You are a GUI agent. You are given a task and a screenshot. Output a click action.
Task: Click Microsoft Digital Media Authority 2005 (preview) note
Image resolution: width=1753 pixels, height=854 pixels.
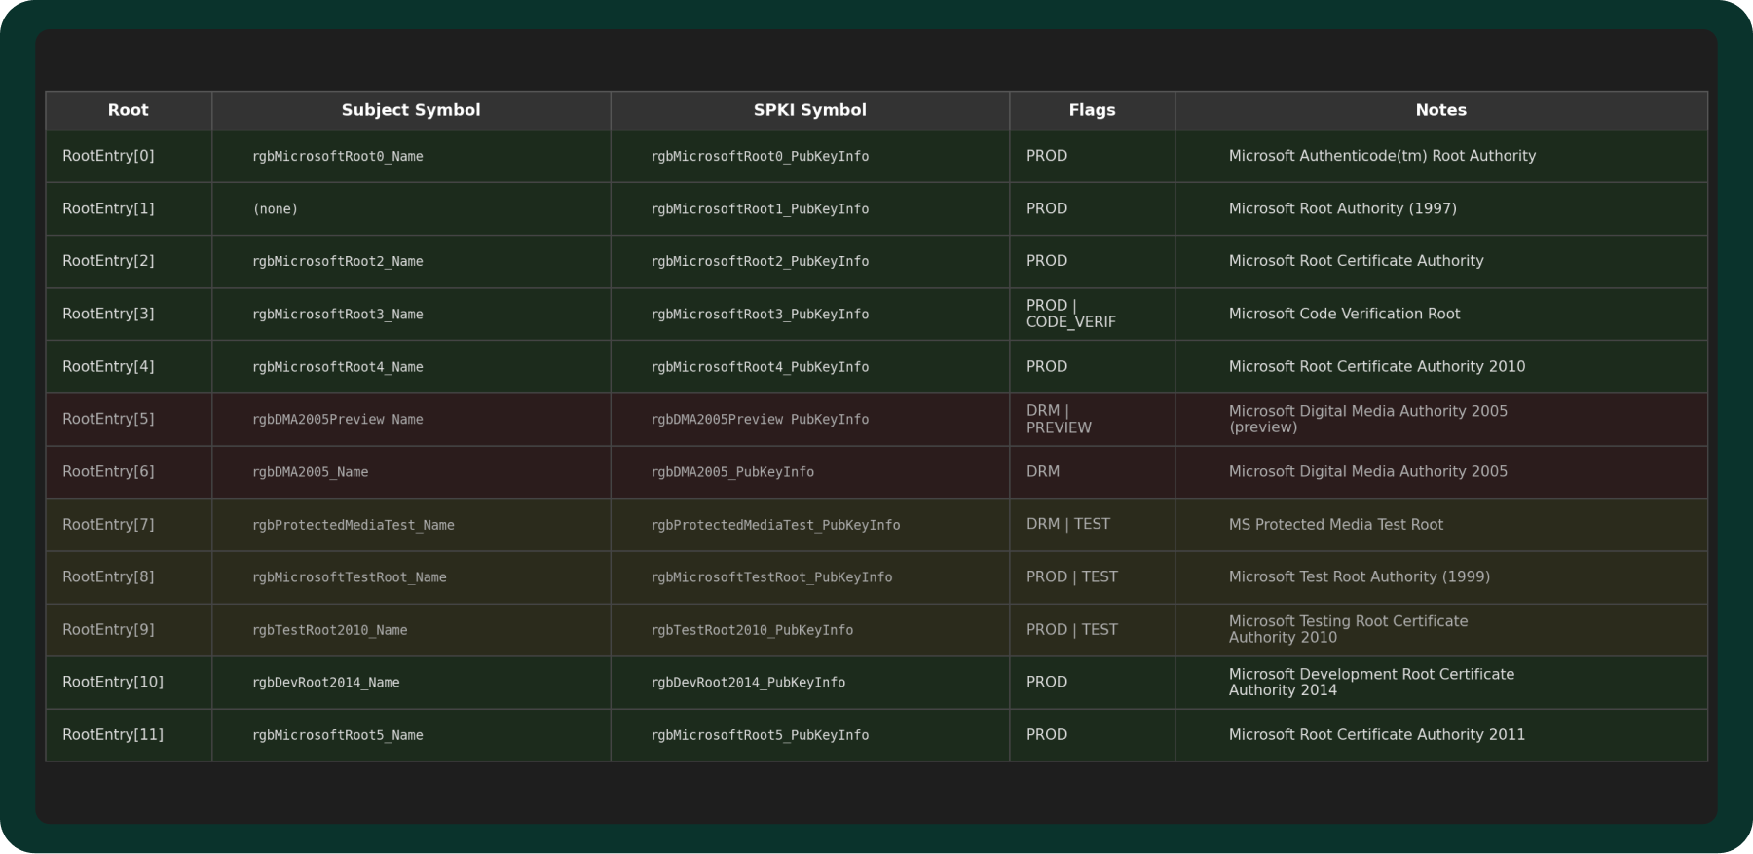(x=1368, y=419)
